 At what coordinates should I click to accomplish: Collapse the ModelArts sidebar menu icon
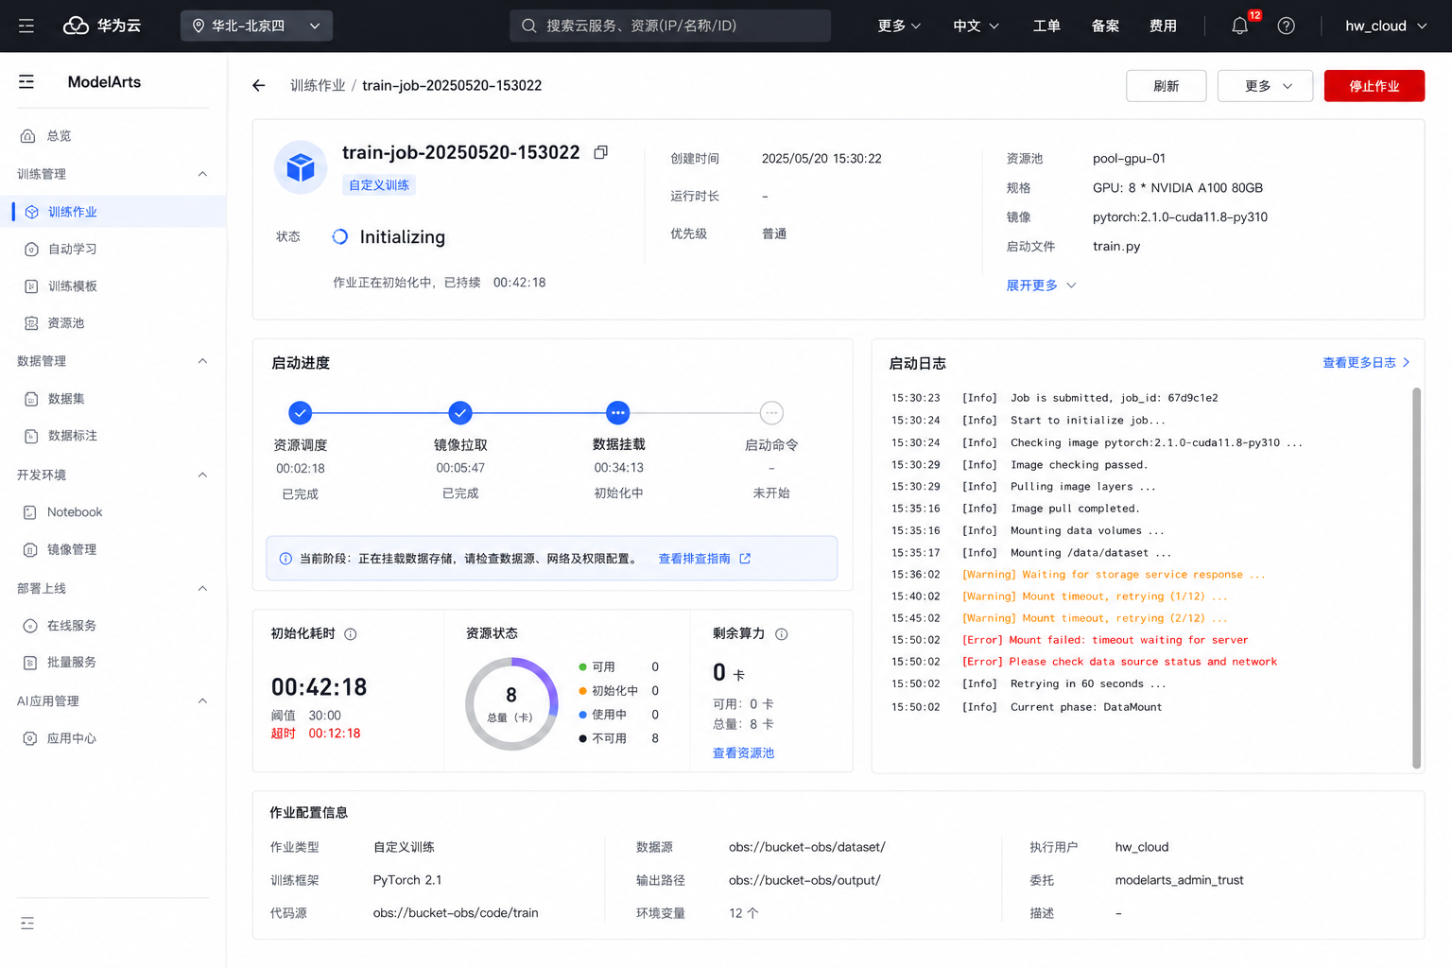coord(26,82)
